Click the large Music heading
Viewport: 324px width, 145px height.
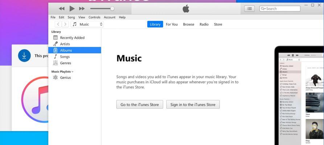(x=129, y=58)
